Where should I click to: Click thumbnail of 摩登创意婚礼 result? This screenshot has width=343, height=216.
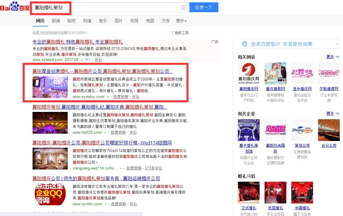click(x=50, y=87)
